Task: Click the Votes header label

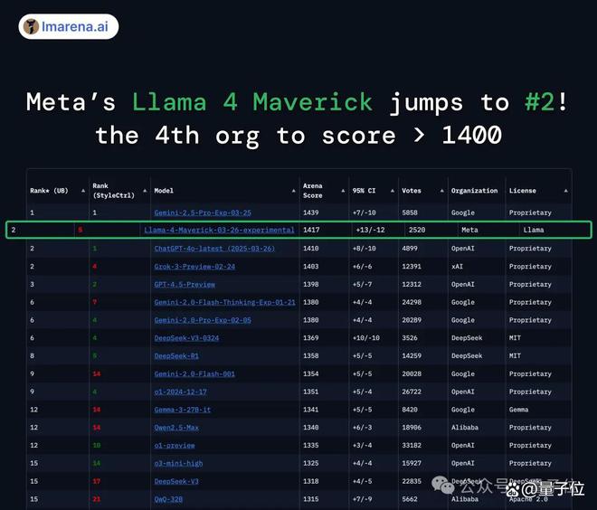Action: coord(412,191)
